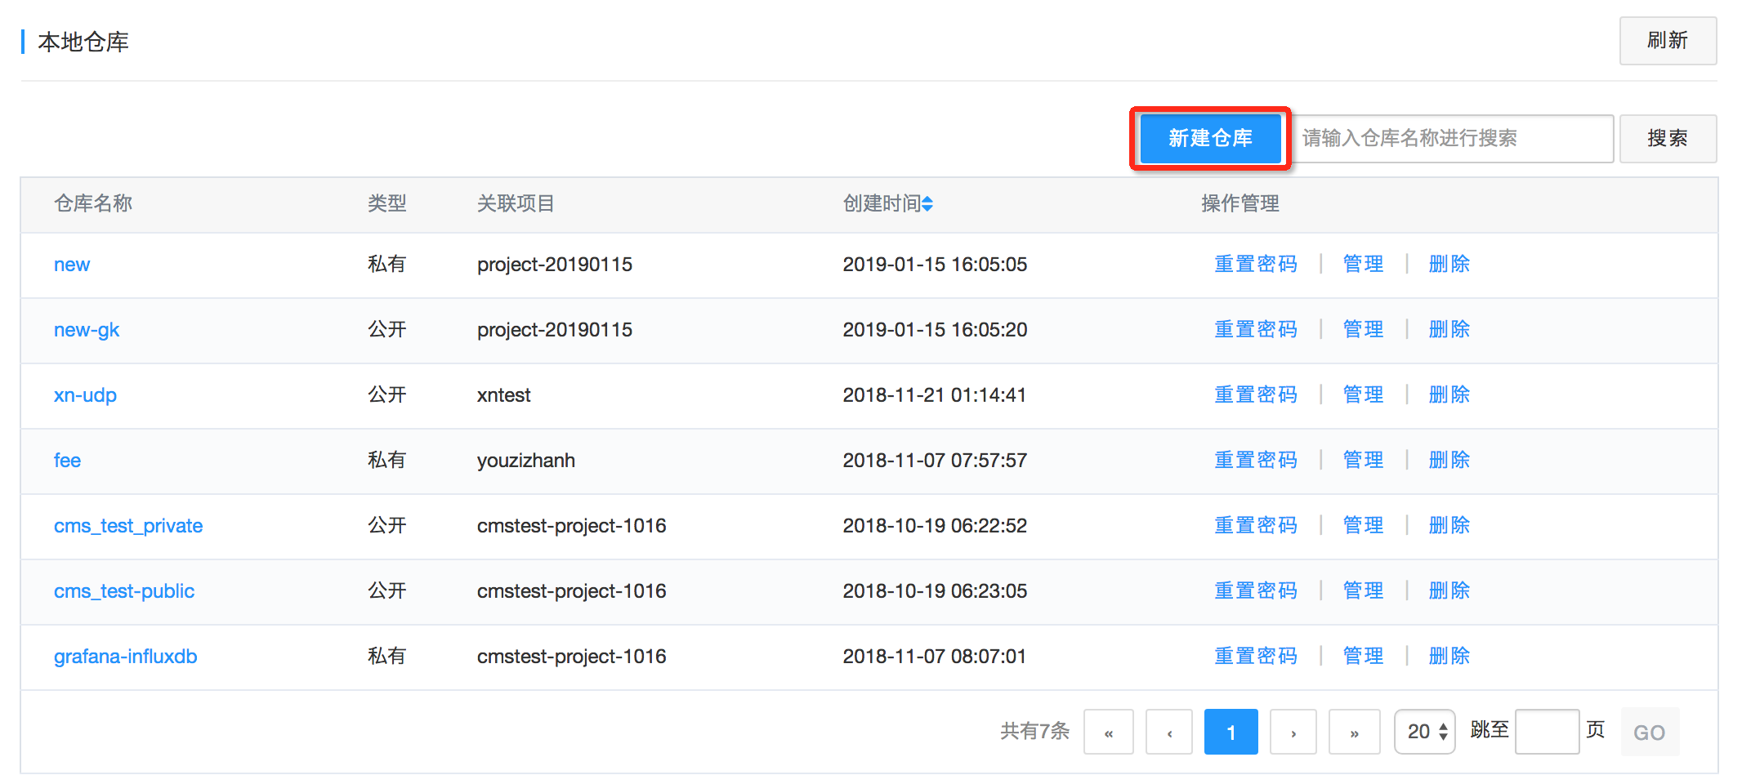Open the repository named new
The height and width of the screenshot is (784, 1742).
71,264
